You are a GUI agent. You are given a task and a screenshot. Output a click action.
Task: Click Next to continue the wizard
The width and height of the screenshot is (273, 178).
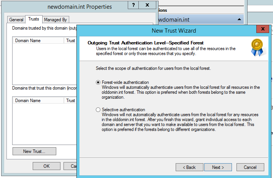tap(218, 167)
